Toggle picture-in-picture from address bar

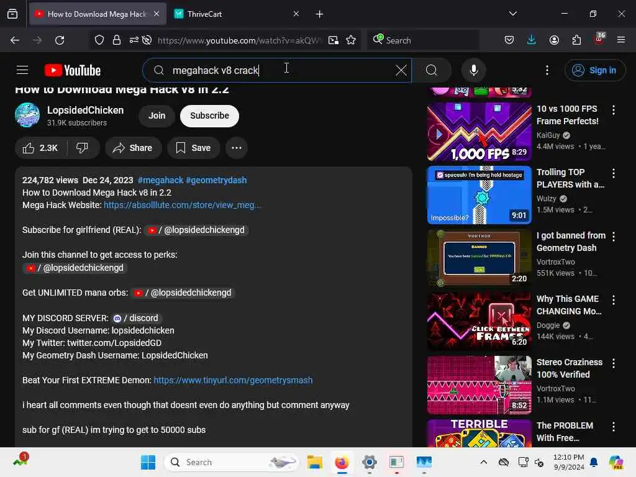[333, 40]
